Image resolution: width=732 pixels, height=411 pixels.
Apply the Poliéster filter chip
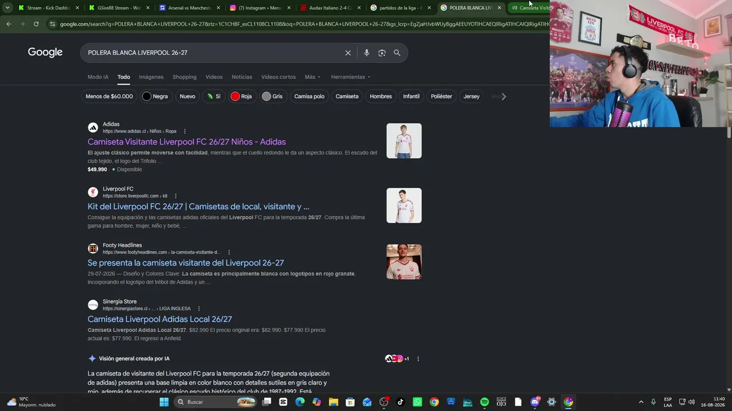point(441,96)
